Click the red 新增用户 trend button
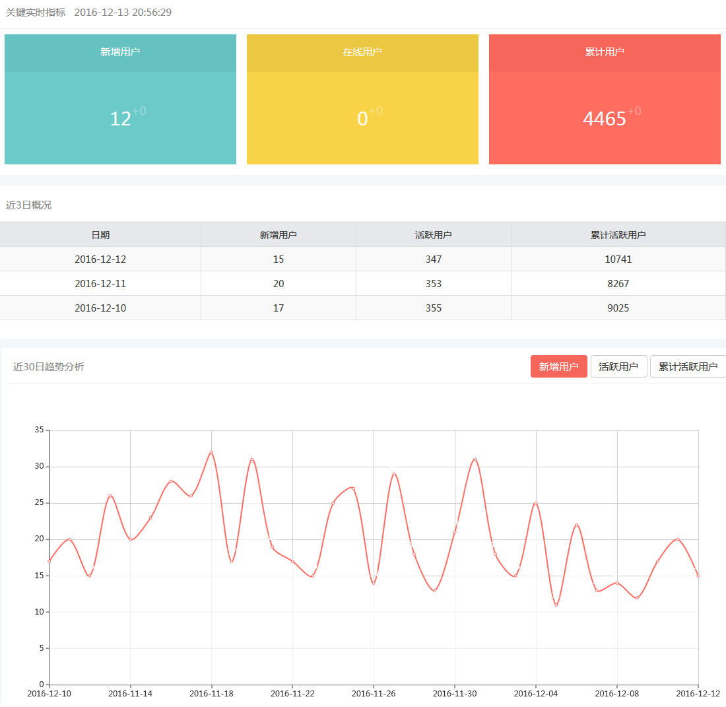Image resolution: width=726 pixels, height=707 pixels. tap(558, 366)
